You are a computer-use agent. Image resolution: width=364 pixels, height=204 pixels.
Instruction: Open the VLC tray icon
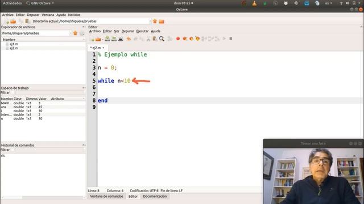click(x=254, y=3)
